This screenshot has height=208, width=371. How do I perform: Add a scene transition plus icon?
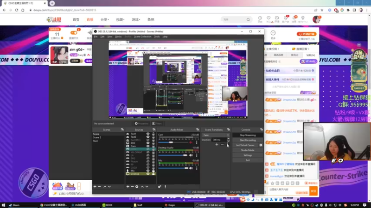(217, 144)
